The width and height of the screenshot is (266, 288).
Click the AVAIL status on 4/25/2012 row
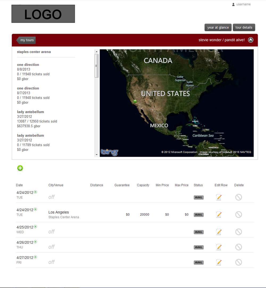tap(198, 232)
